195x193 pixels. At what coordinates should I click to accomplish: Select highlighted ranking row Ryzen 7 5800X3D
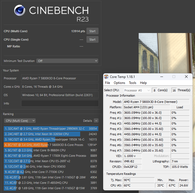point(51,145)
